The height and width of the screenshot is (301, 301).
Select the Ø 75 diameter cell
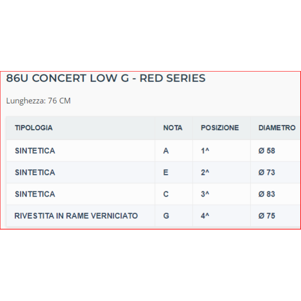pos(267,216)
